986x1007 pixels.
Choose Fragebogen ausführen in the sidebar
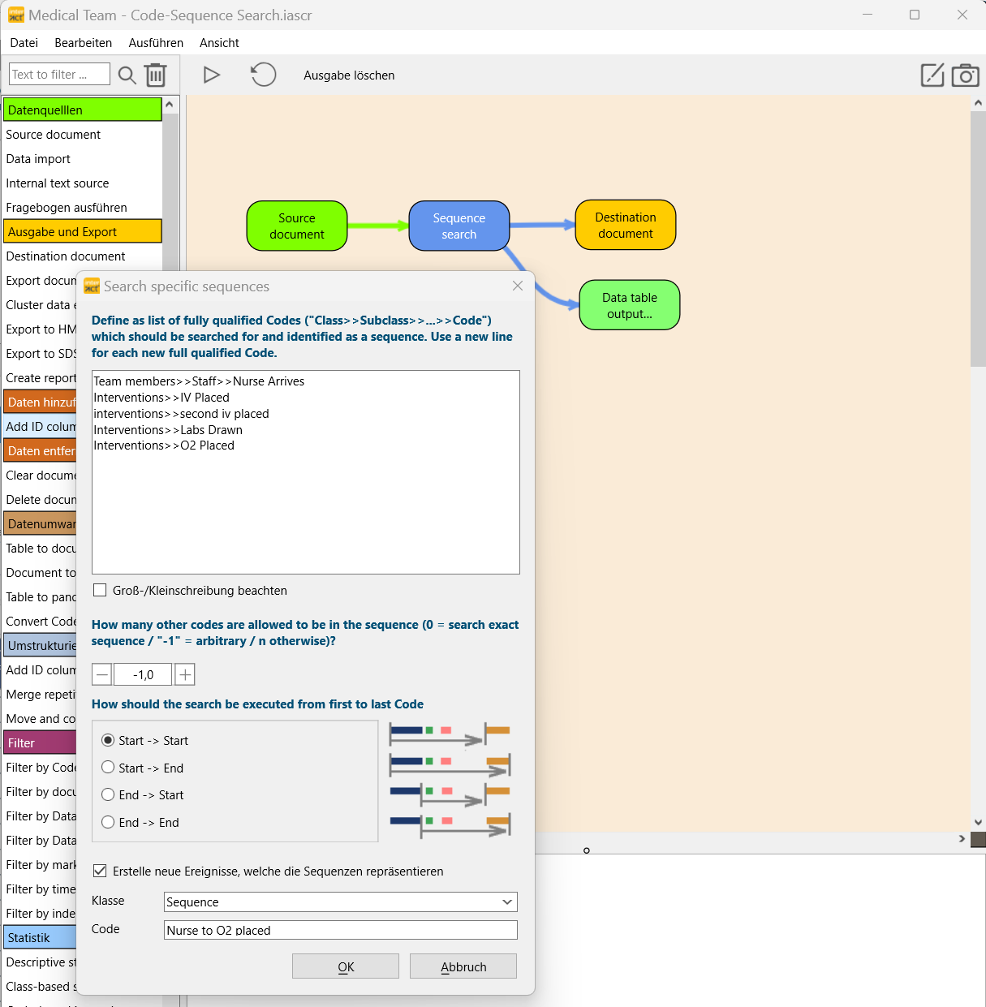click(67, 208)
